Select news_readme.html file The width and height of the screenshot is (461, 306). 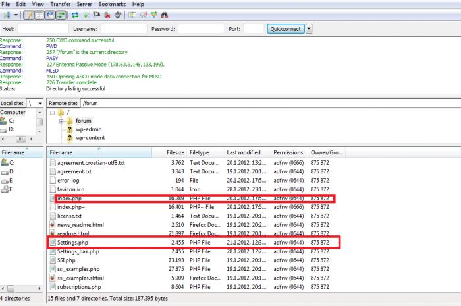click(x=80, y=225)
